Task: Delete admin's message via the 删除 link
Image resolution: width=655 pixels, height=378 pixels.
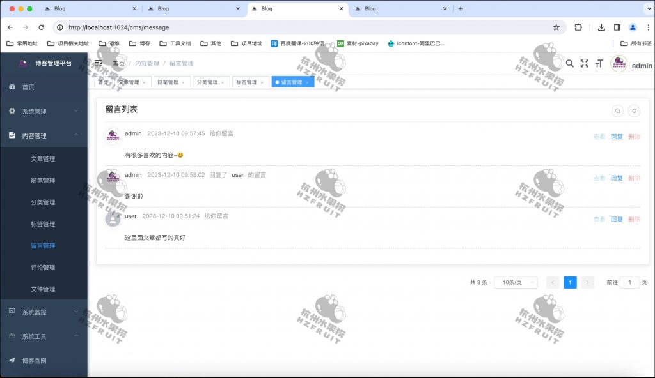Action: coord(633,137)
